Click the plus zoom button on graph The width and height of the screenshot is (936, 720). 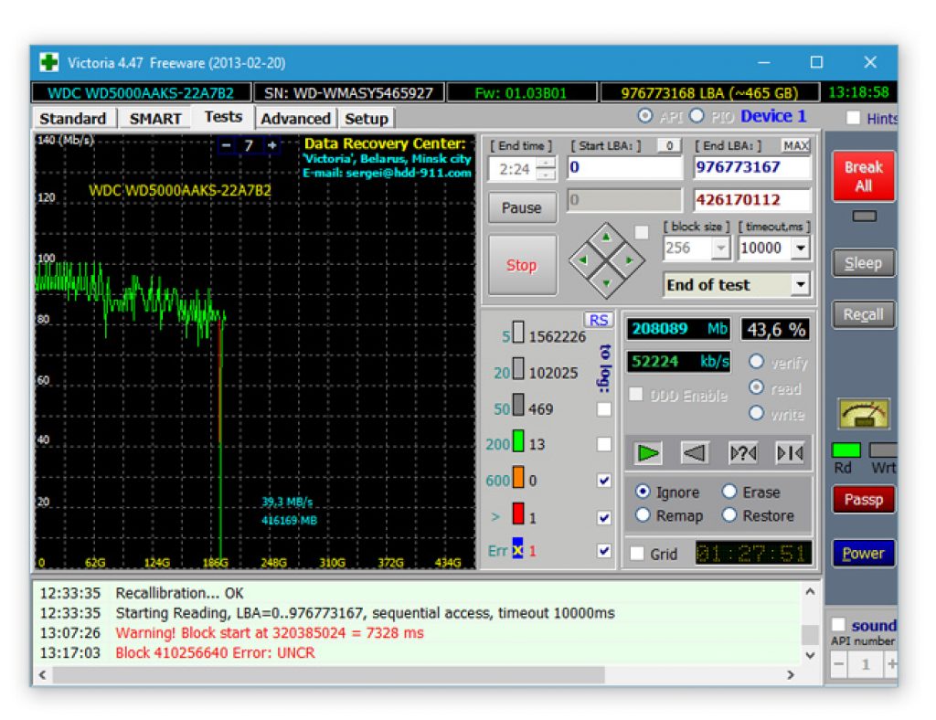pyautogui.click(x=272, y=145)
